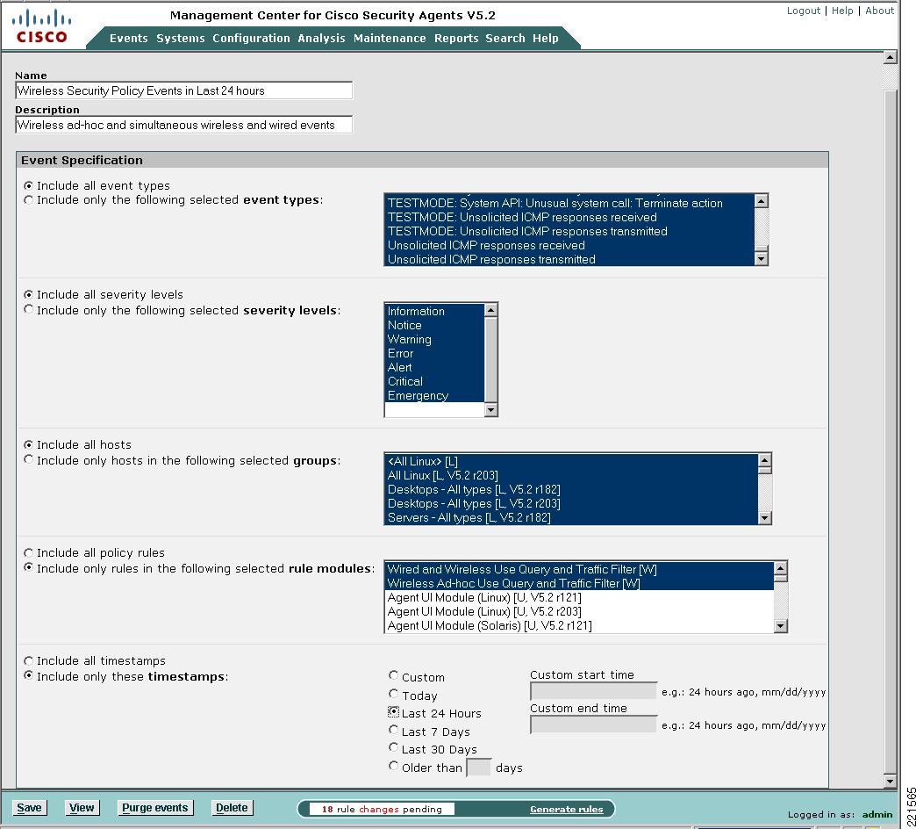Choose the Last 7 Days option

[394, 730]
